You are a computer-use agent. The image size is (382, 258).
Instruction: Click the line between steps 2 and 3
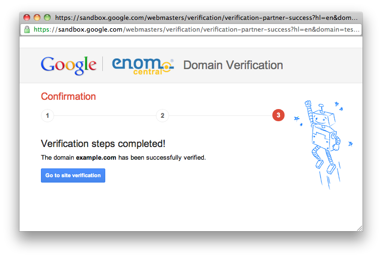click(220, 116)
